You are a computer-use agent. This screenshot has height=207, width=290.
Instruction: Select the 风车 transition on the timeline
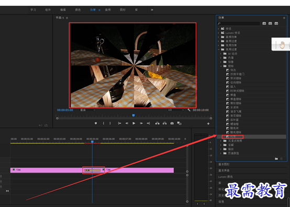pyautogui.click(x=93, y=170)
